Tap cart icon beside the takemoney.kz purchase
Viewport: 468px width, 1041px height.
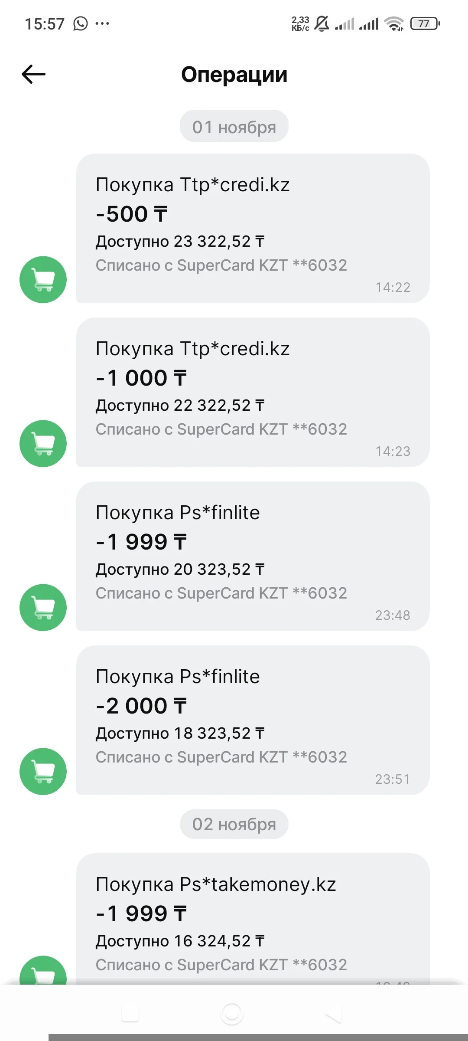pyautogui.click(x=43, y=972)
